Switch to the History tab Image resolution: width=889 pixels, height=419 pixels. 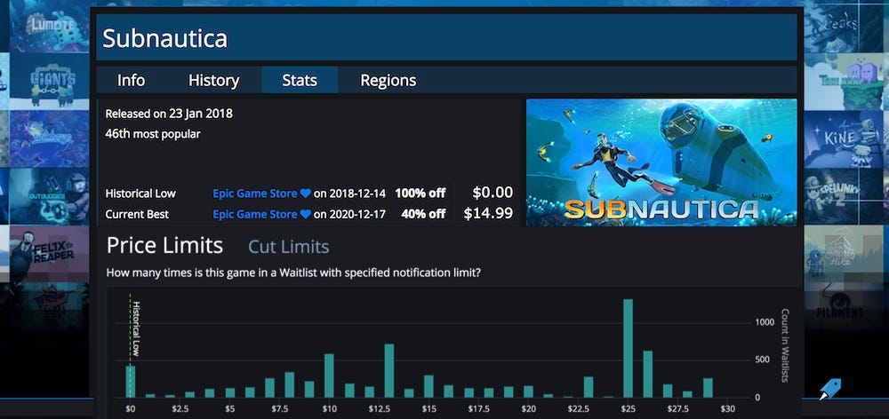click(213, 81)
